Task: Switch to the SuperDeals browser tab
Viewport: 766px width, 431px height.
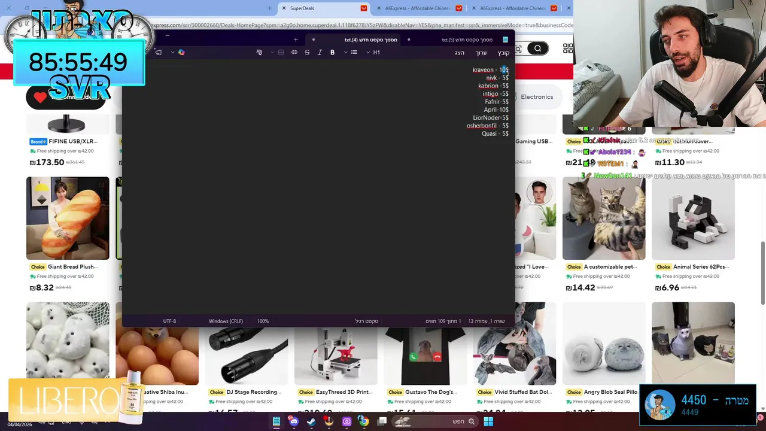Action: coord(323,8)
